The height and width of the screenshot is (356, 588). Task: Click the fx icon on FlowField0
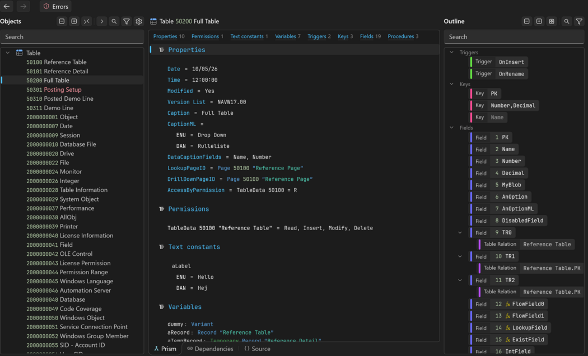click(508, 304)
